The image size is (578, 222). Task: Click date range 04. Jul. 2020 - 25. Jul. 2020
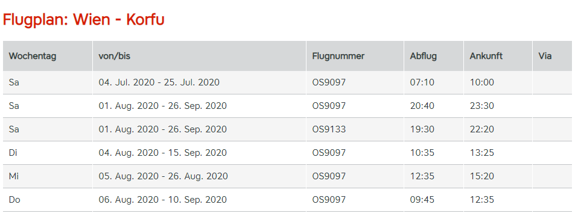point(159,82)
